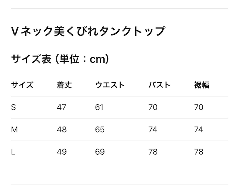
Task: Click the 裾幅 value 74 for size M
Action: coord(199,130)
